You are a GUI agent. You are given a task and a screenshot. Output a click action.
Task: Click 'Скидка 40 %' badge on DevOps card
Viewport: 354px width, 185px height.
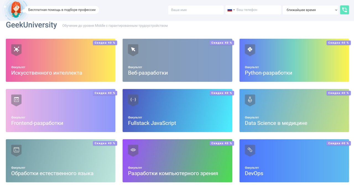[339, 143]
